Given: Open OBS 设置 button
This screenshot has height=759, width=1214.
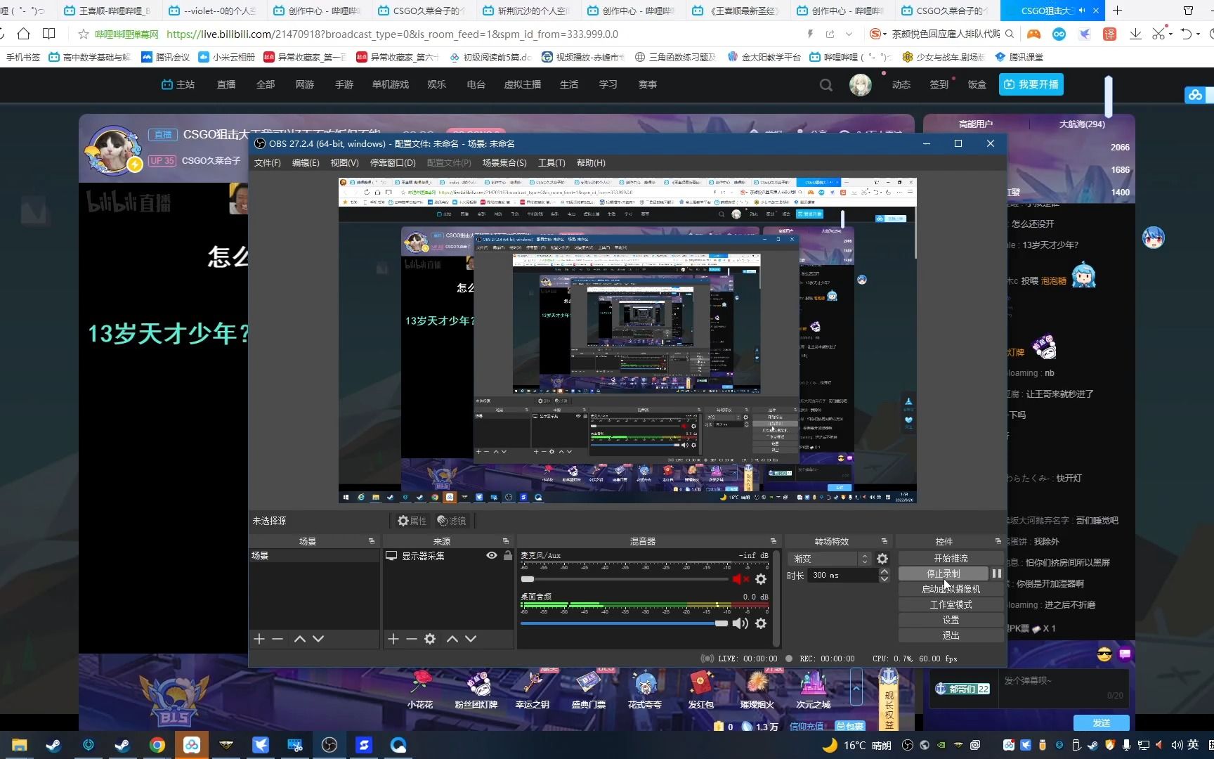Looking at the screenshot, I should (951, 620).
